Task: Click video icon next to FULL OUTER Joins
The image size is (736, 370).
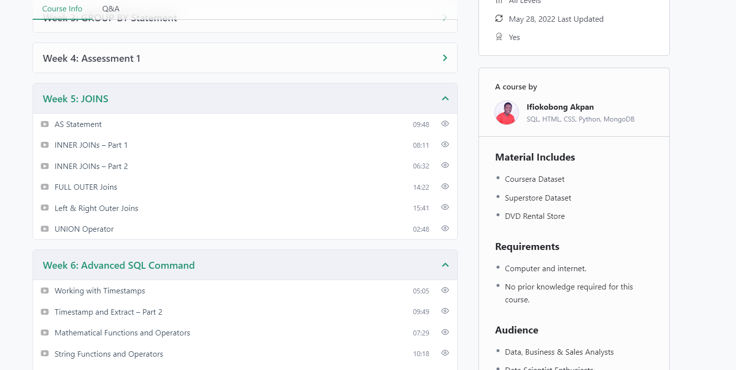Action: pos(45,187)
